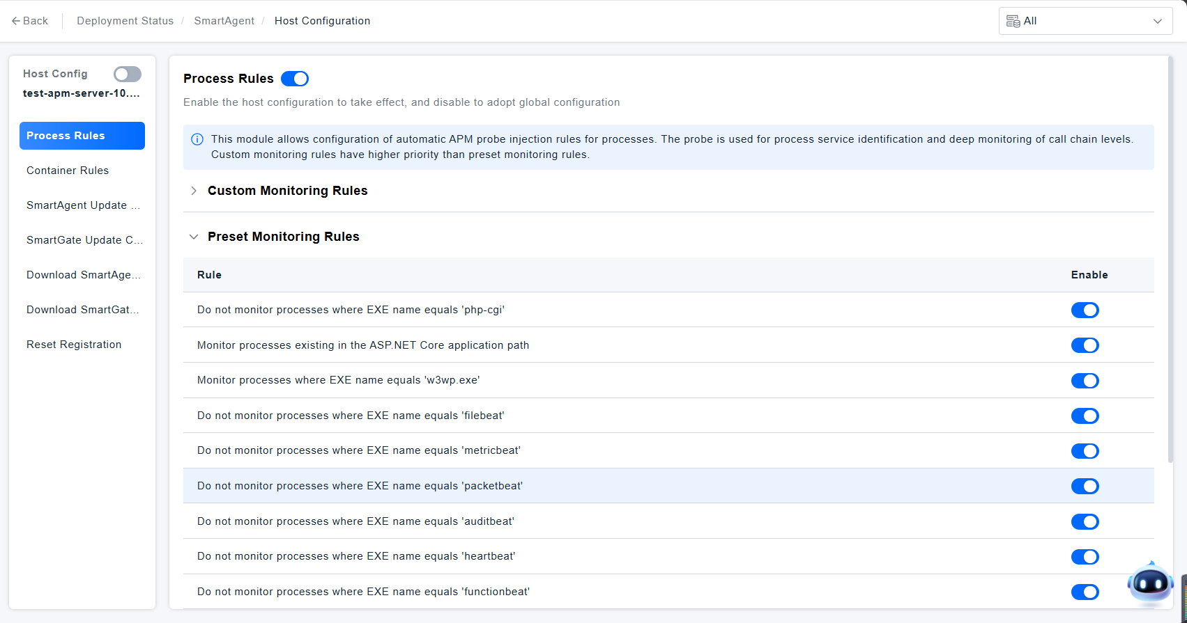This screenshot has width=1187, height=623.
Task: Open the All dropdown selector
Action: point(1085,21)
